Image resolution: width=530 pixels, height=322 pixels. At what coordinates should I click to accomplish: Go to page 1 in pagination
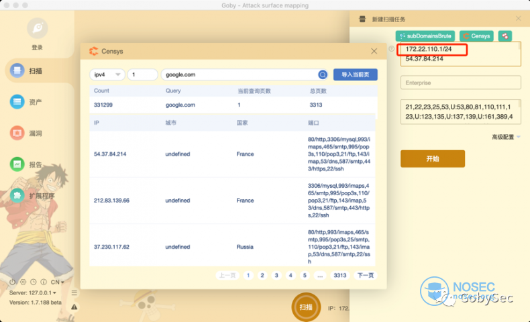point(248,275)
